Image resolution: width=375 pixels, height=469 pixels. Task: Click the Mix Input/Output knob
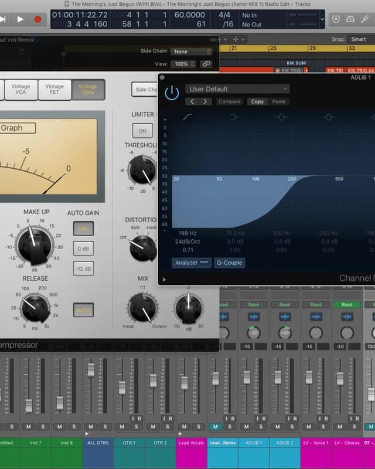[142, 307]
